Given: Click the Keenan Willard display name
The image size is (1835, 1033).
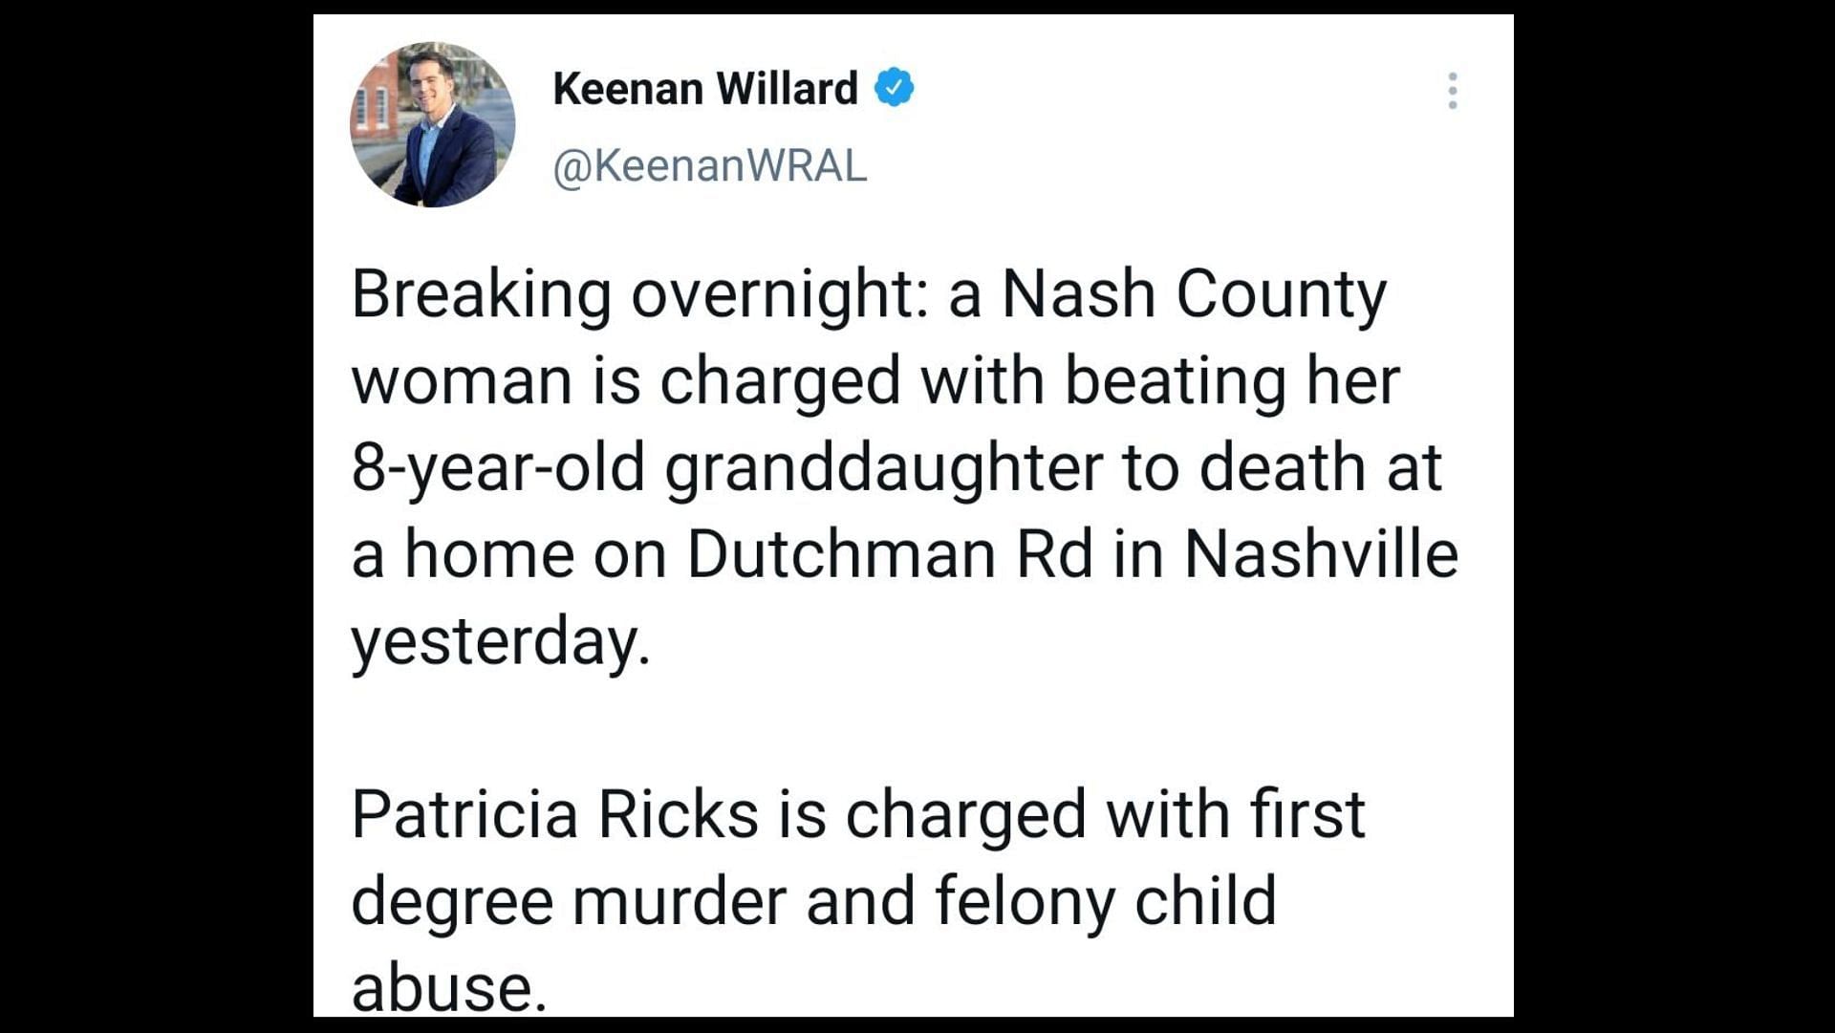Looking at the screenshot, I should (x=705, y=89).
